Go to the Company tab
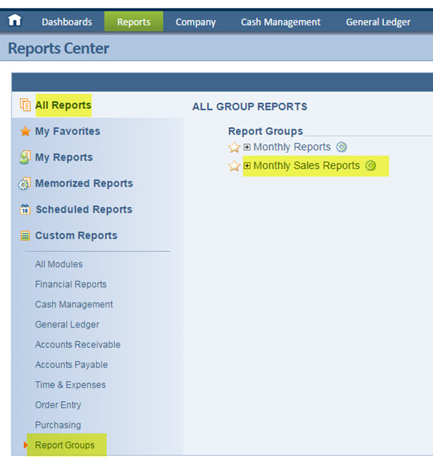 pos(196,22)
